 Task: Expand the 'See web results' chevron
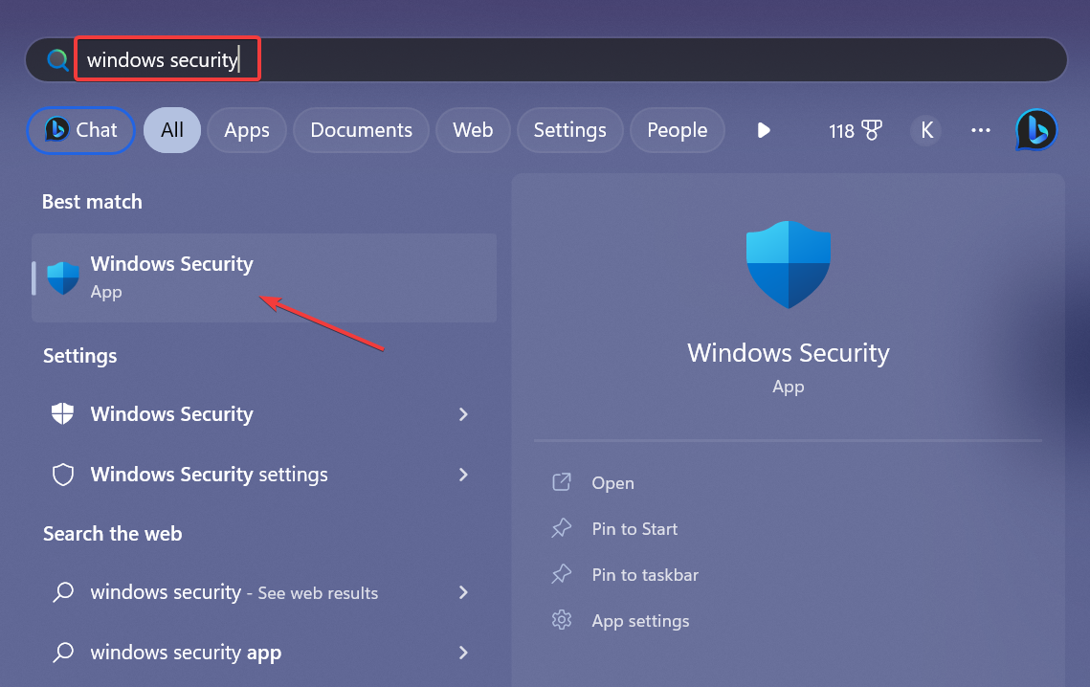[464, 592]
